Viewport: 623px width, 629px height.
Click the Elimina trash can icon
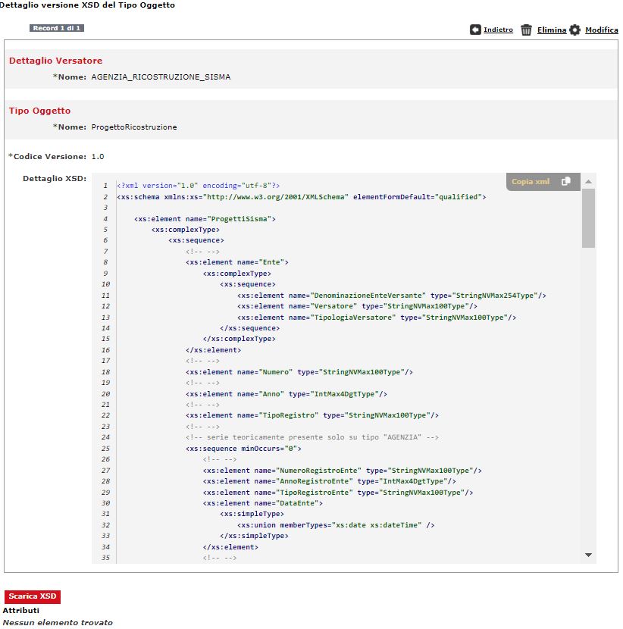point(526,30)
